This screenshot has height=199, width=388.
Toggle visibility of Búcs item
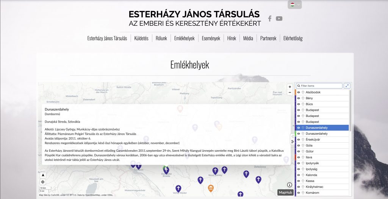(x=299, y=104)
